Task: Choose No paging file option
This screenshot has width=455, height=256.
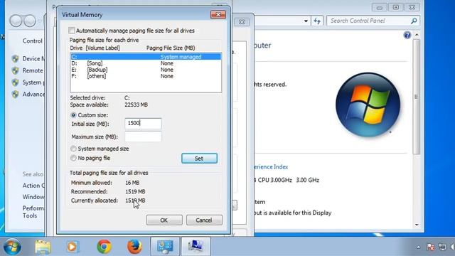Action: coord(73,158)
